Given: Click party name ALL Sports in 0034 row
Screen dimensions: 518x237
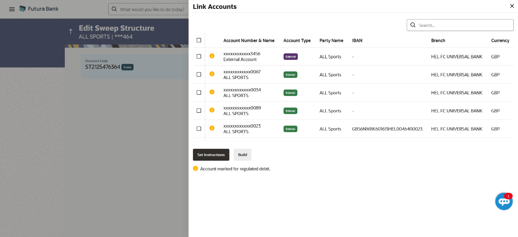Looking at the screenshot, I should 330,93.
